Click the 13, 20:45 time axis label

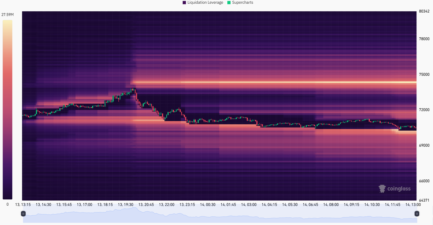[x=146, y=205]
